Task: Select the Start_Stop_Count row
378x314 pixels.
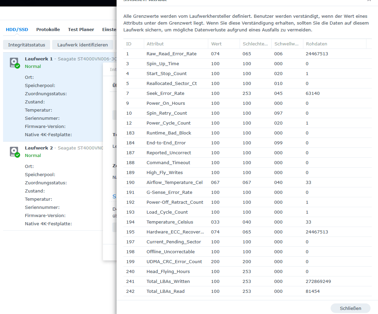Action: point(247,73)
